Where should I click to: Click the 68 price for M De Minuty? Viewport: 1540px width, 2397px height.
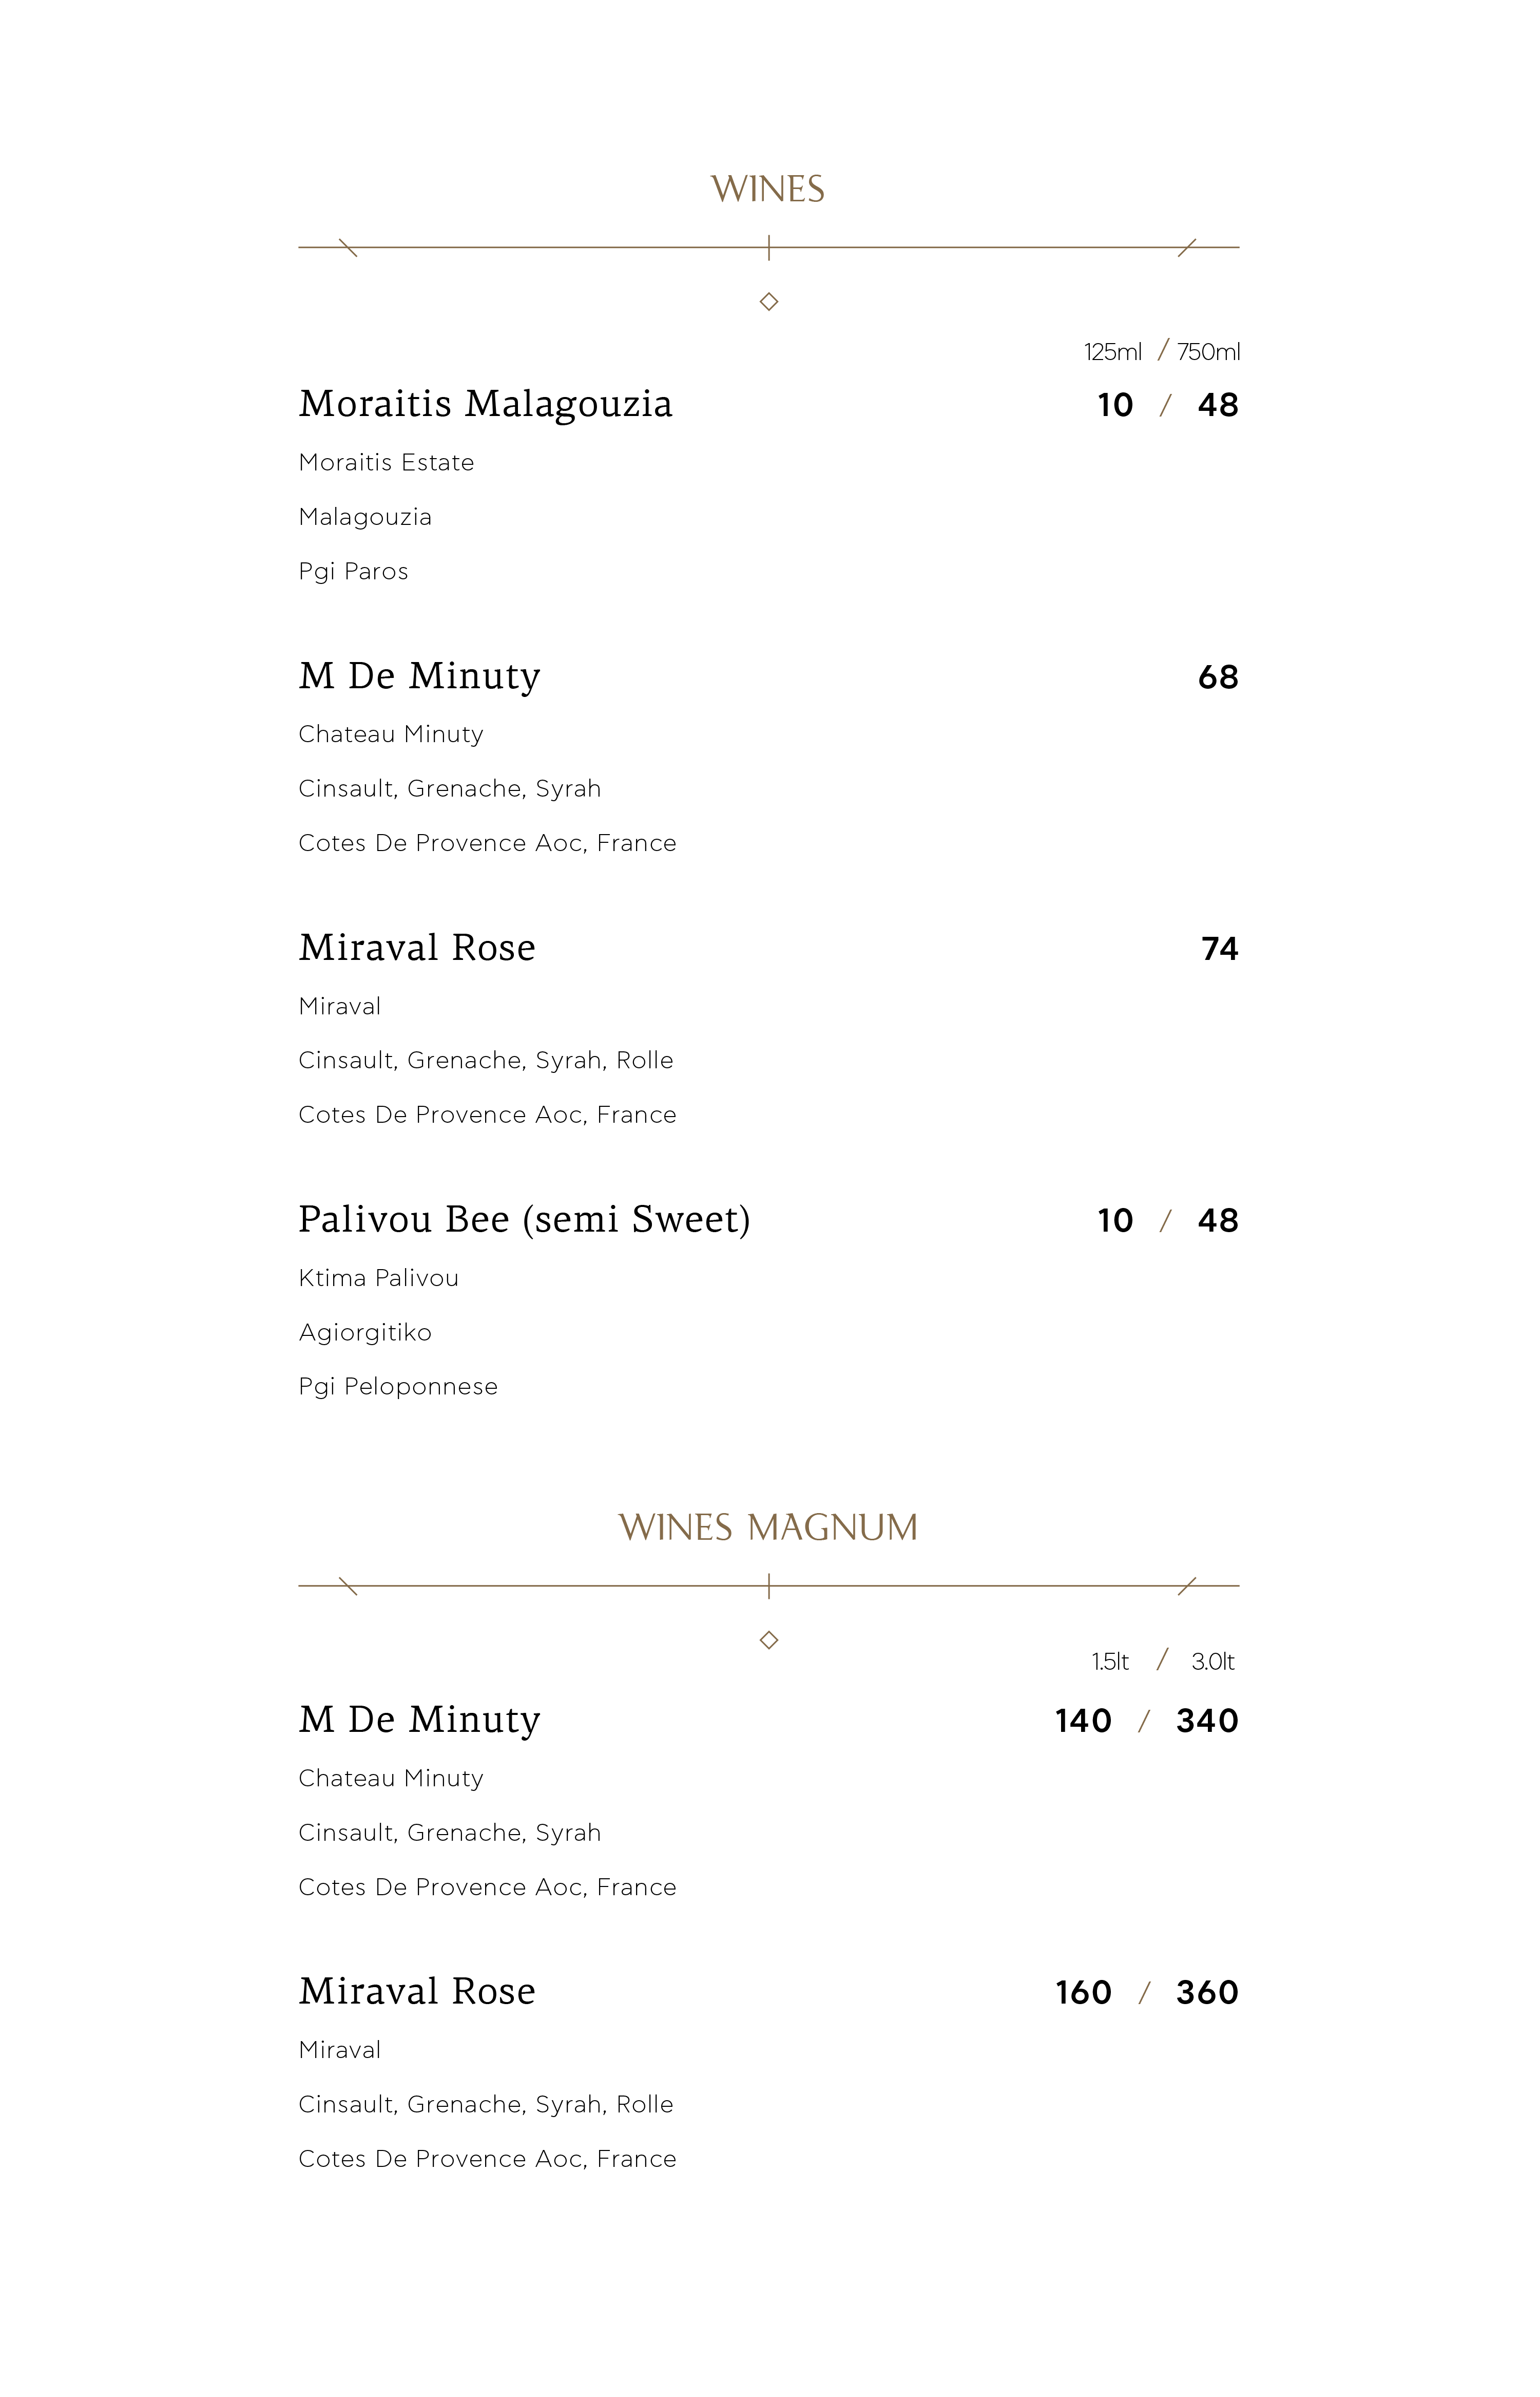[1217, 677]
